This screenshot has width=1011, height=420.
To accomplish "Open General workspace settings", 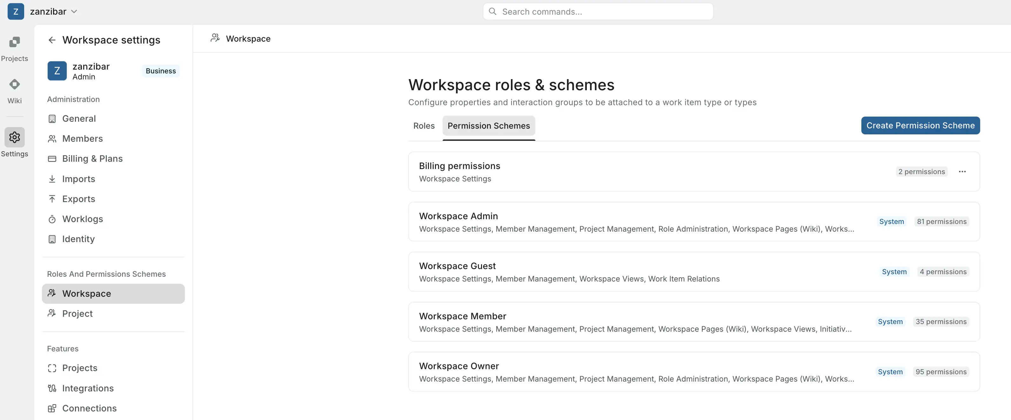I will 79,119.
